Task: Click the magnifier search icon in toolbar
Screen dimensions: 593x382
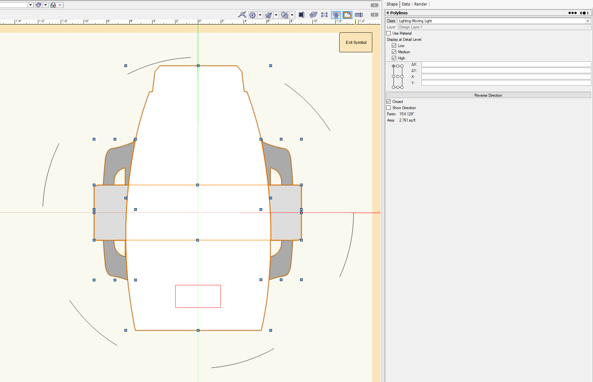Action: [242, 15]
